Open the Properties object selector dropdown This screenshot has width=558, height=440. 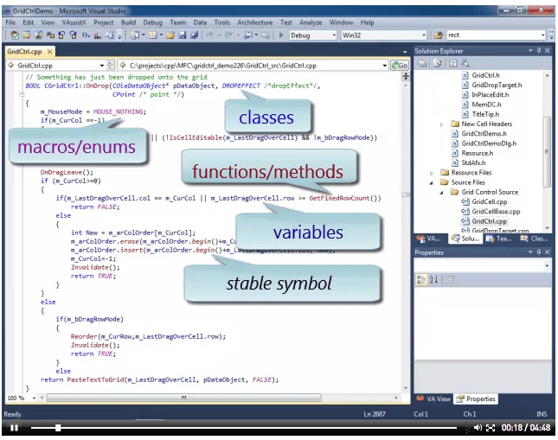(x=547, y=265)
